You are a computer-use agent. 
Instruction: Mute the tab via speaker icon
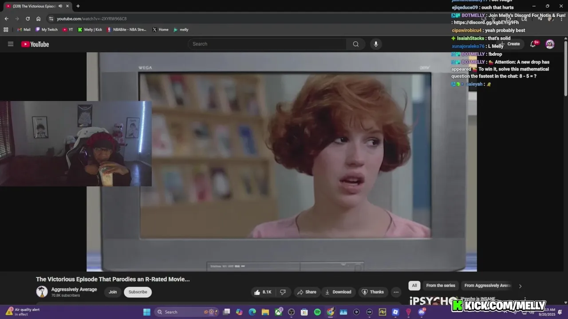tap(60, 6)
